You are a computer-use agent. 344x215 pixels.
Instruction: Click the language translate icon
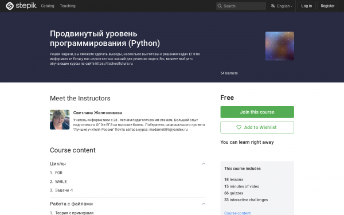(x=273, y=6)
